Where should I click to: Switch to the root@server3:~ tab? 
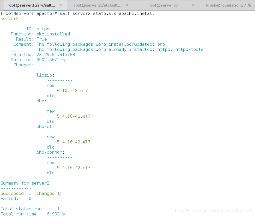[x=164, y=5]
